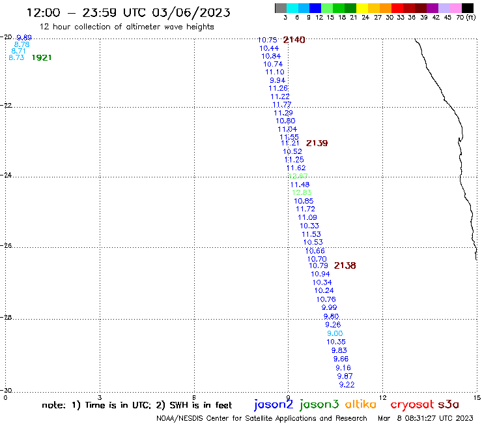
Task: Click the NOAA/NESDIS Center credit text
Action: tap(262, 419)
